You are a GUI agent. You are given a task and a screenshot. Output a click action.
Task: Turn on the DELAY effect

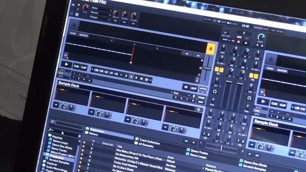[115, 21]
